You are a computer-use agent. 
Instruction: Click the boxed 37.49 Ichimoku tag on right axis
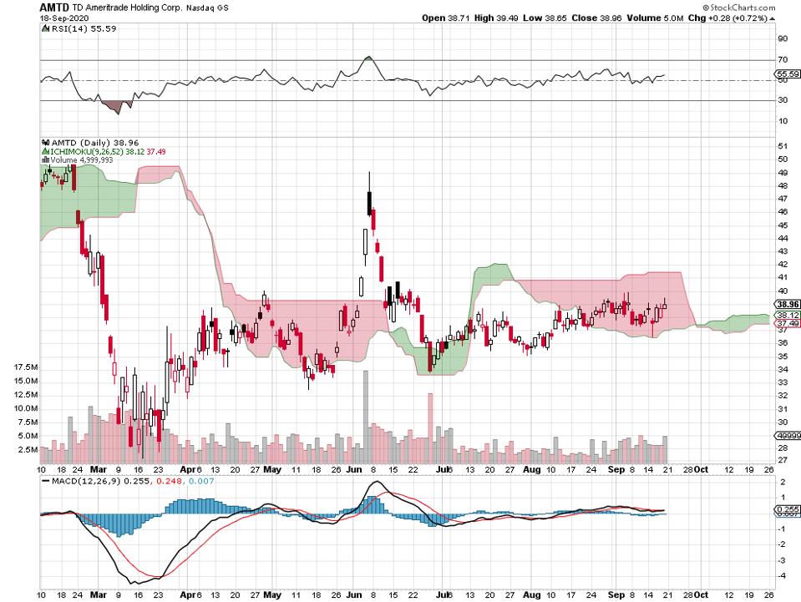click(x=788, y=324)
